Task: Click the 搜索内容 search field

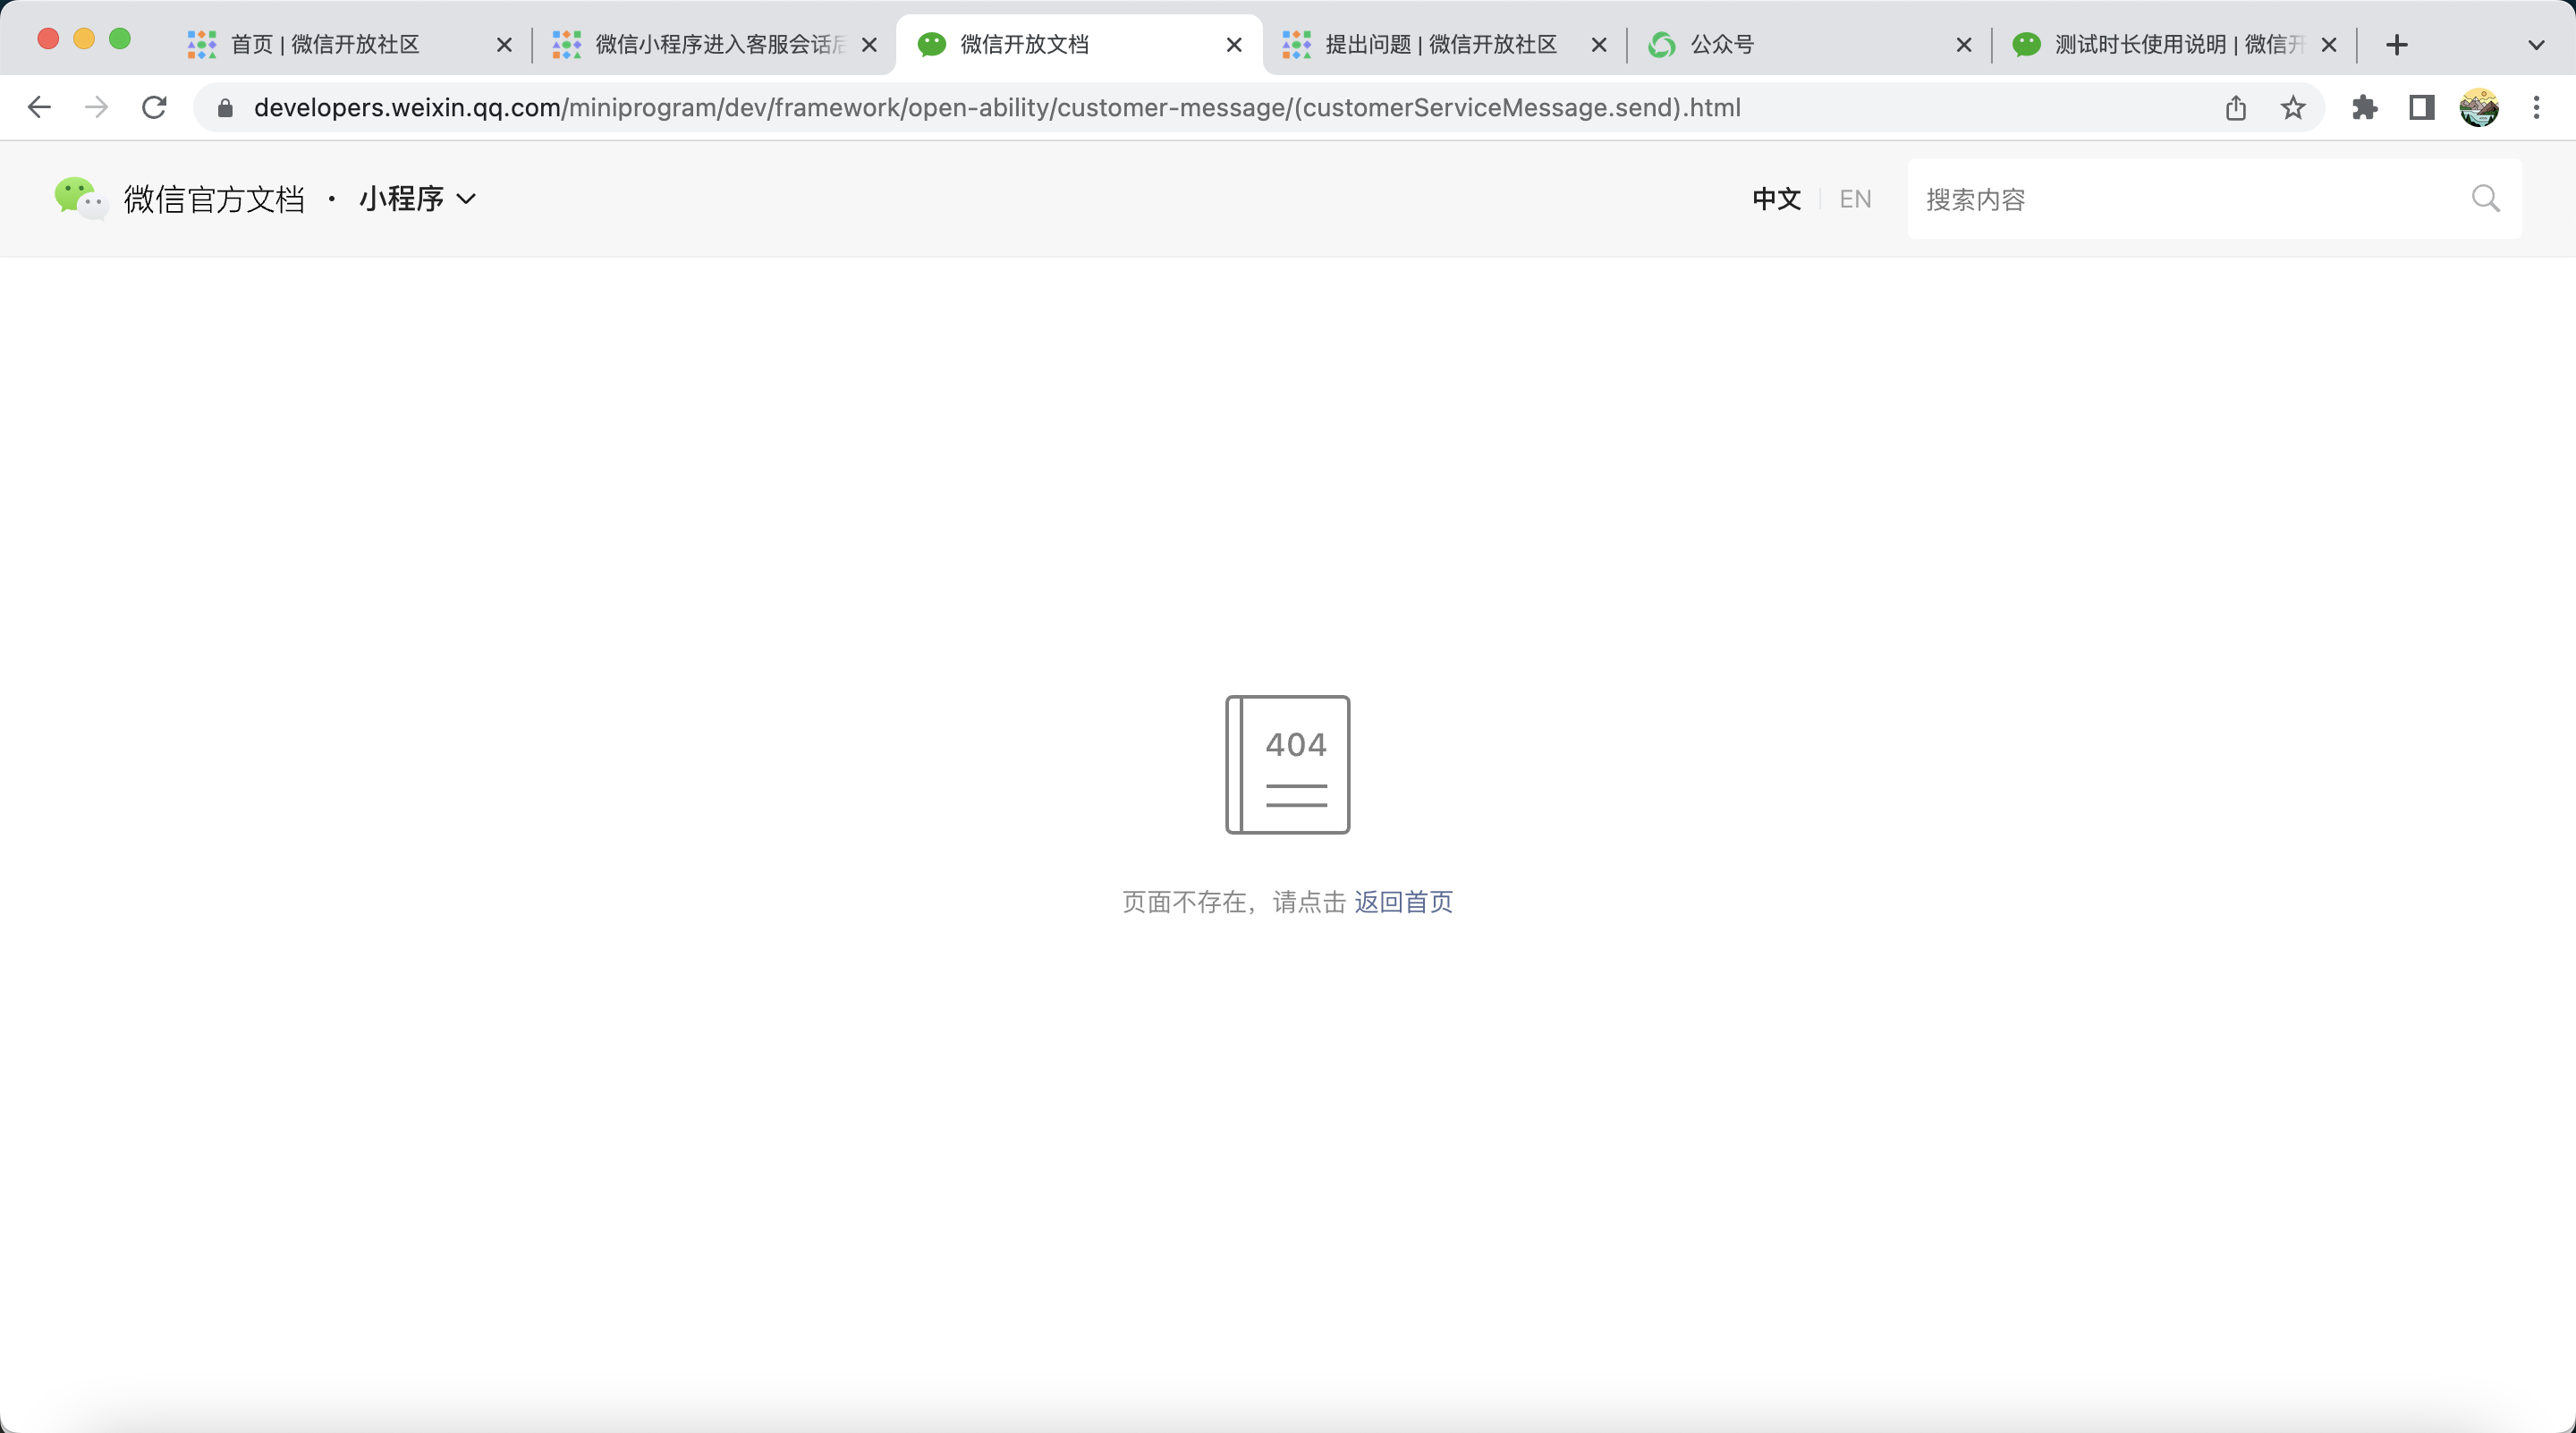Action: pos(2190,199)
